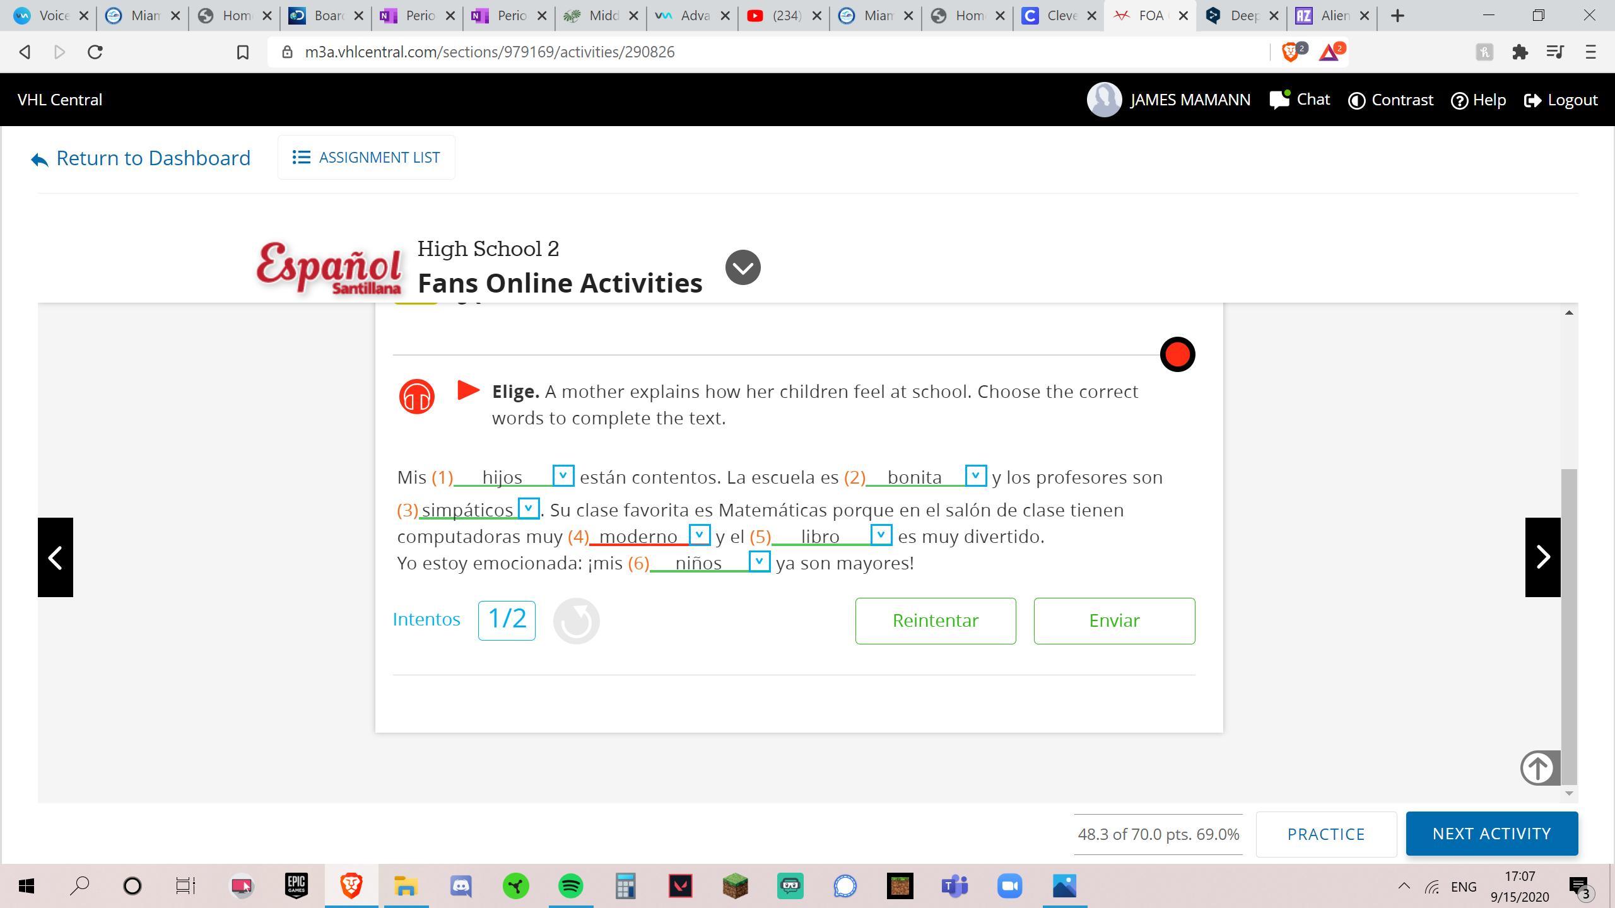Expand the Fans Online Activities chevron
Viewport: 1615px width, 908px height.
point(743,267)
